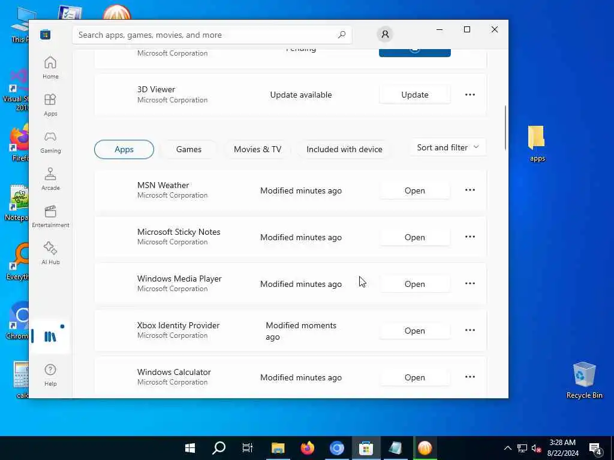Open Help in Store sidebar
The width and height of the screenshot is (614, 460).
[50, 375]
